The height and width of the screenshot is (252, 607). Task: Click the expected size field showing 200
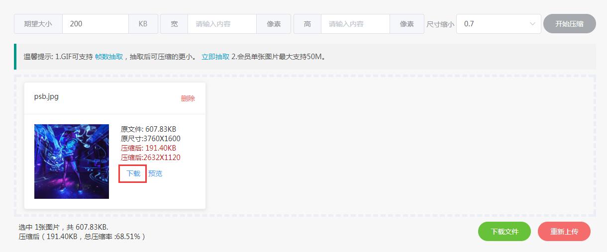point(96,24)
